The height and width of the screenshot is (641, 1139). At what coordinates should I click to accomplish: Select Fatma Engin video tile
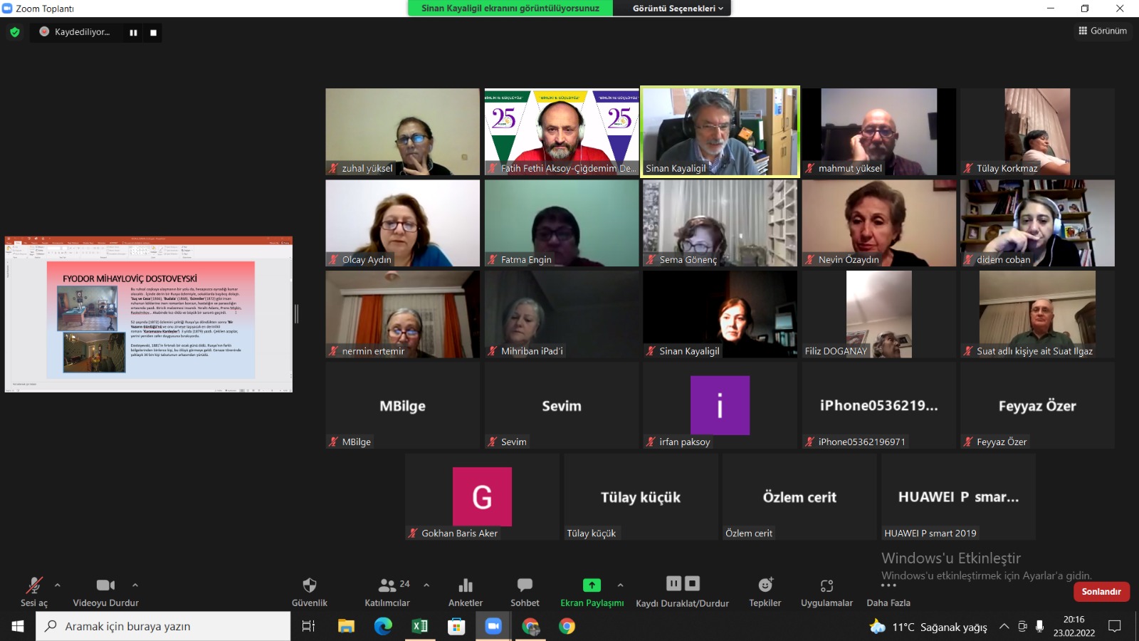(562, 223)
